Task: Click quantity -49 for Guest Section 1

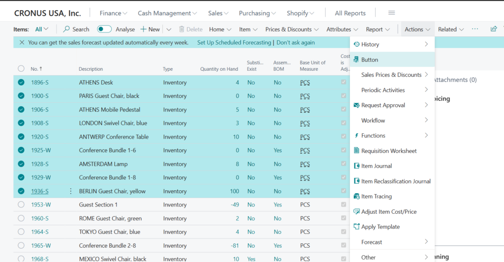Action: (x=235, y=204)
